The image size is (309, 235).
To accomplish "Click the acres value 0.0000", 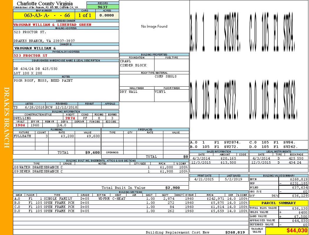I will pyautogui.click(x=107, y=15).
